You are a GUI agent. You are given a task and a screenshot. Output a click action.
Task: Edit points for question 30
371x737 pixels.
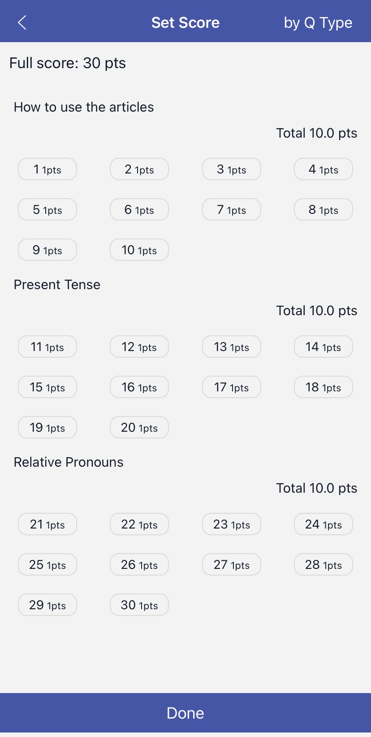(x=139, y=605)
